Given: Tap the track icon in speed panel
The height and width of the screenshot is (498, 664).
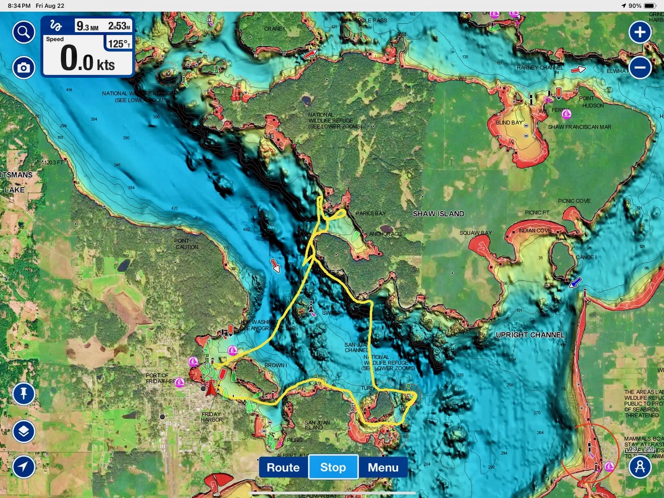Looking at the screenshot, I should click(56, 26).
